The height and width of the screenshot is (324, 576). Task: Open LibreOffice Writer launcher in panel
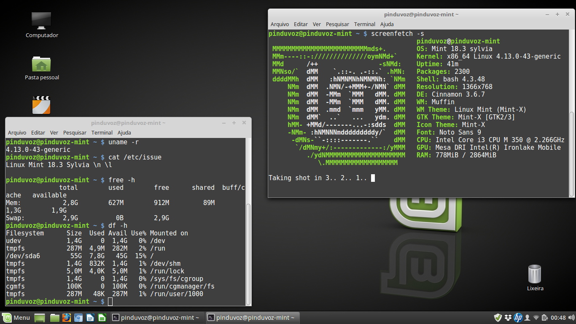point(90,318)
